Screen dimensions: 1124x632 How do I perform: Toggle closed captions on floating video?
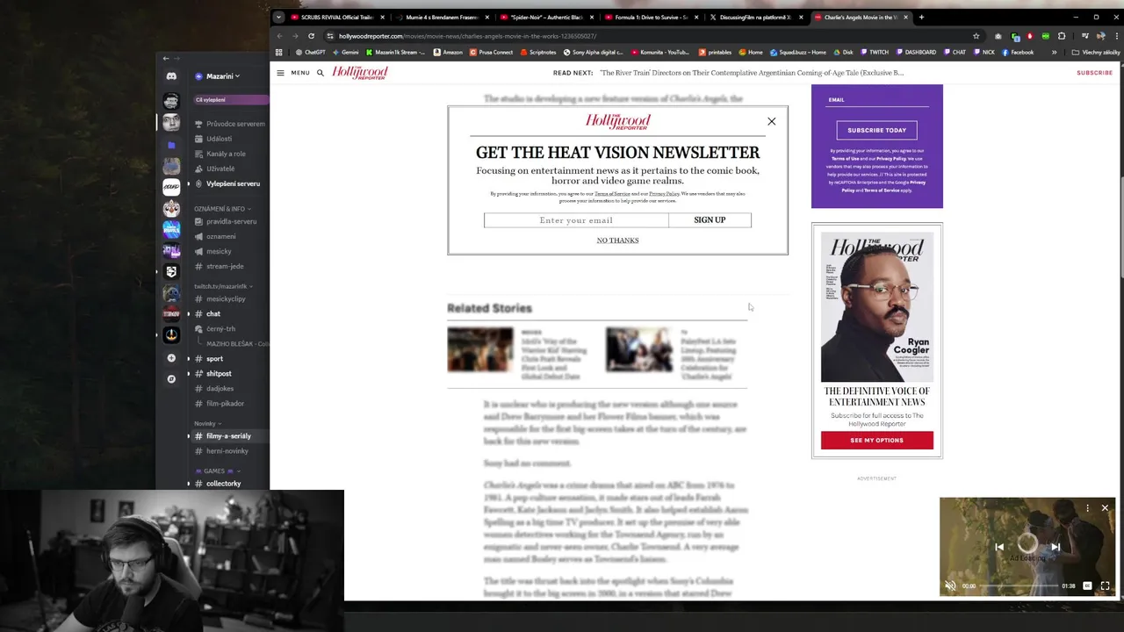point(1087,585)
